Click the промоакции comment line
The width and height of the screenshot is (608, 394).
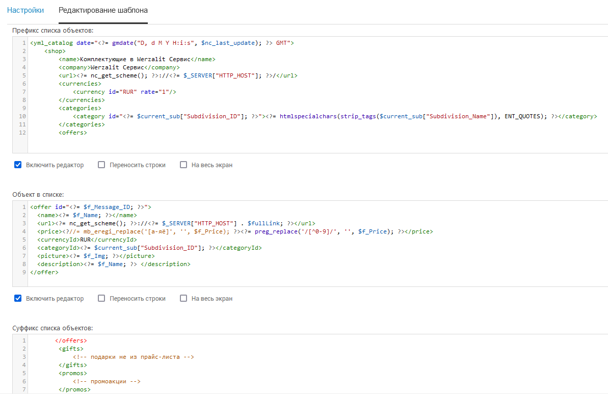106,381
